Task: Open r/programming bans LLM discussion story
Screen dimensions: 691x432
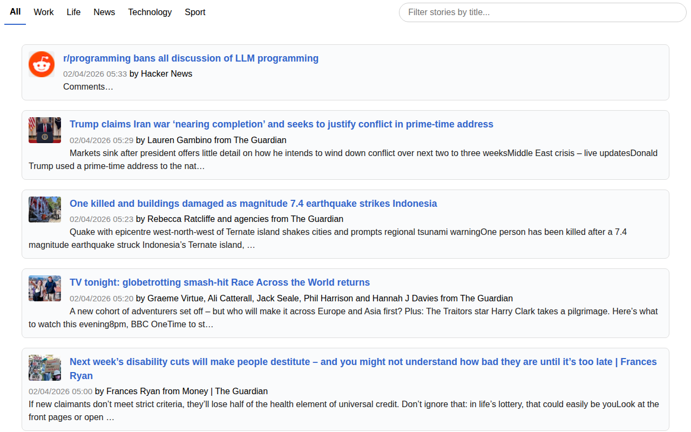Action: click(191, 58)
